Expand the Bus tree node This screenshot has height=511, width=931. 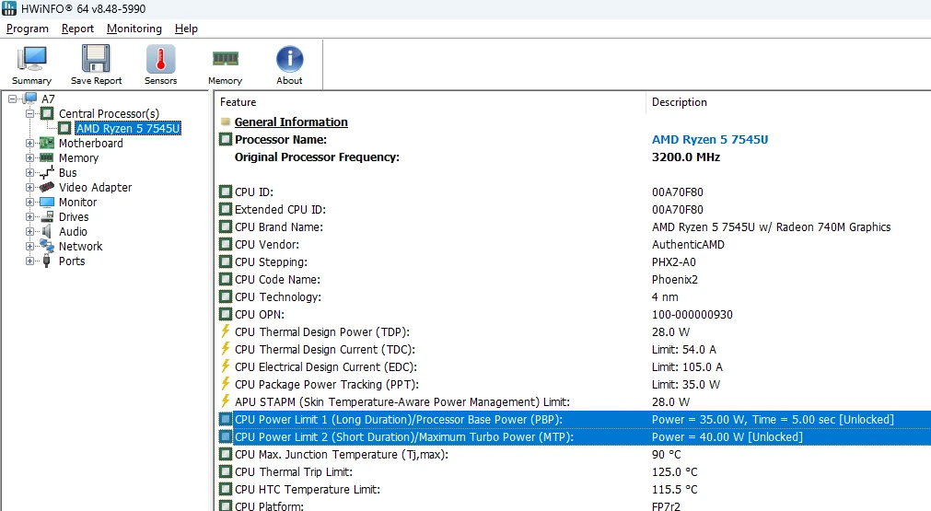coord(29,173)
